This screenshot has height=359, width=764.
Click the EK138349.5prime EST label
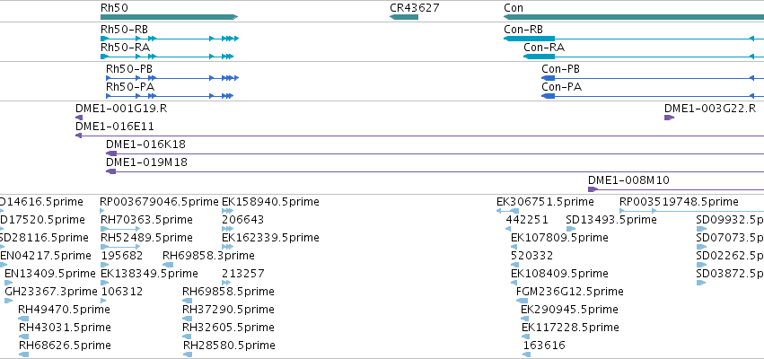click(149, 273)
